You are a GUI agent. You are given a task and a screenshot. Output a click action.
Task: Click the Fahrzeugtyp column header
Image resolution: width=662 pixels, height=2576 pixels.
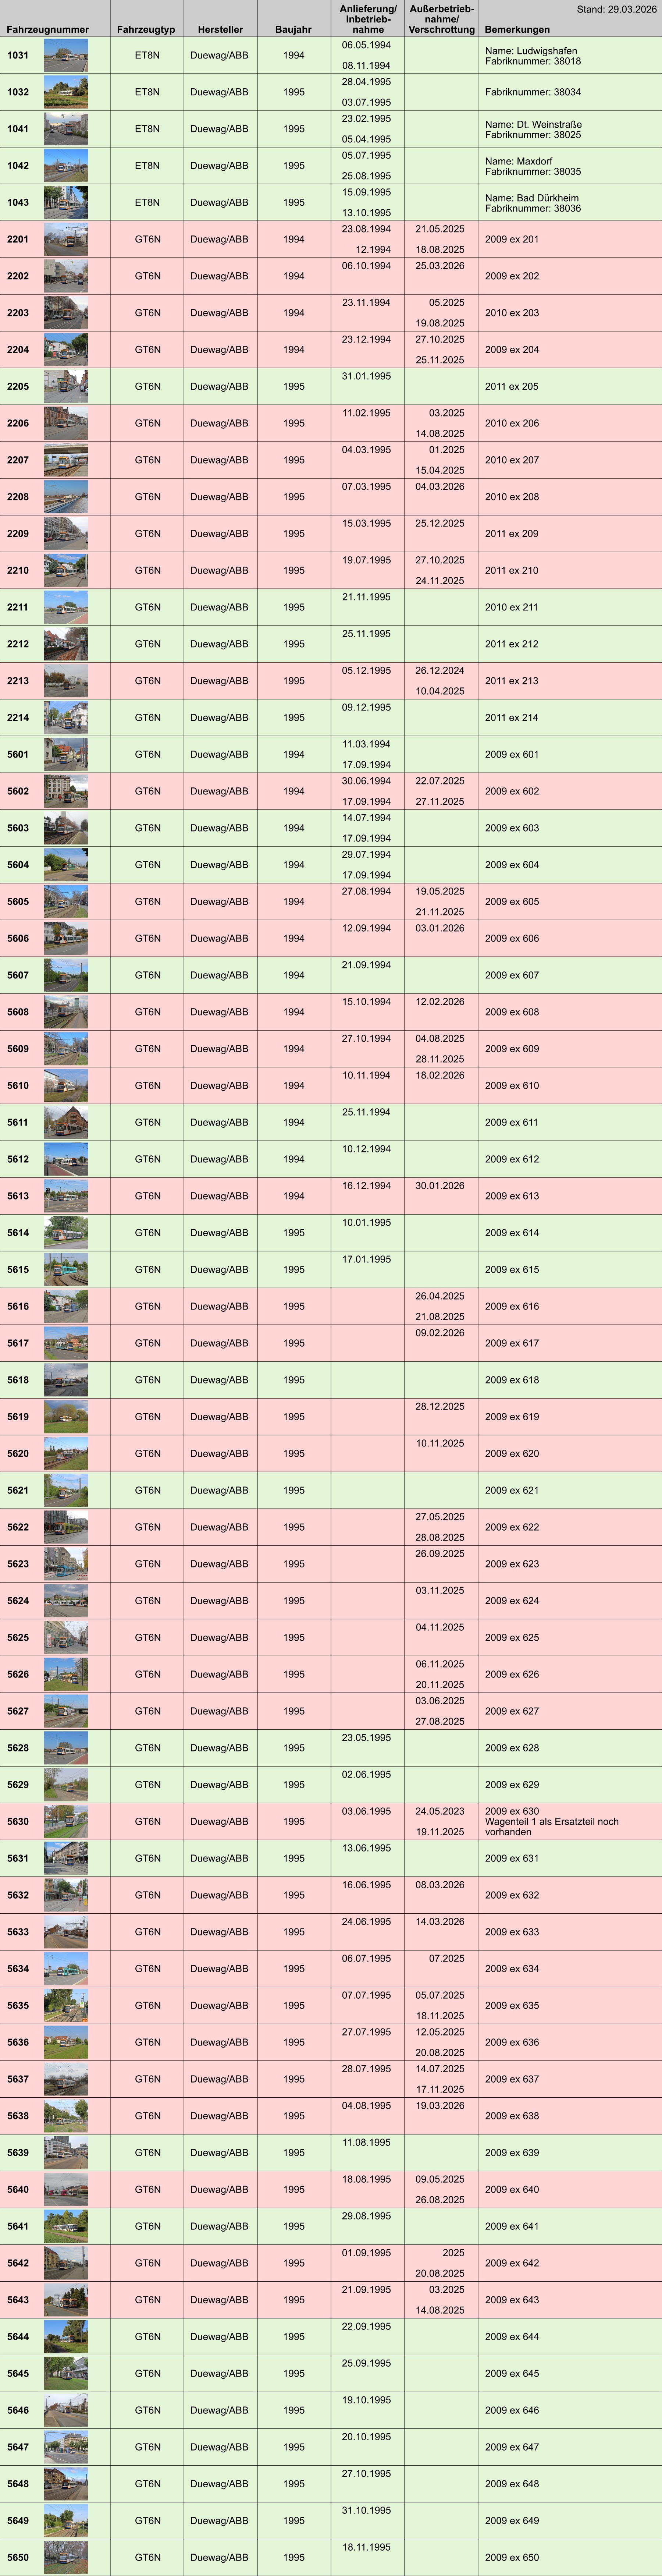click(146, 29)
